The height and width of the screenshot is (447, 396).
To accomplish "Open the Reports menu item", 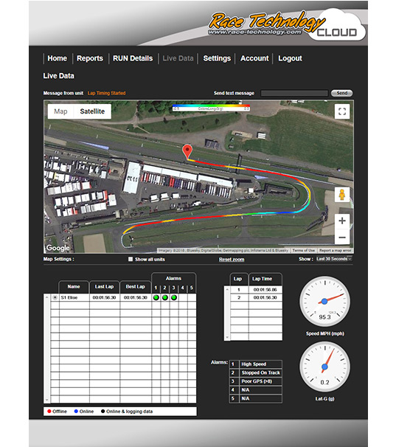I will click(90, 58).
